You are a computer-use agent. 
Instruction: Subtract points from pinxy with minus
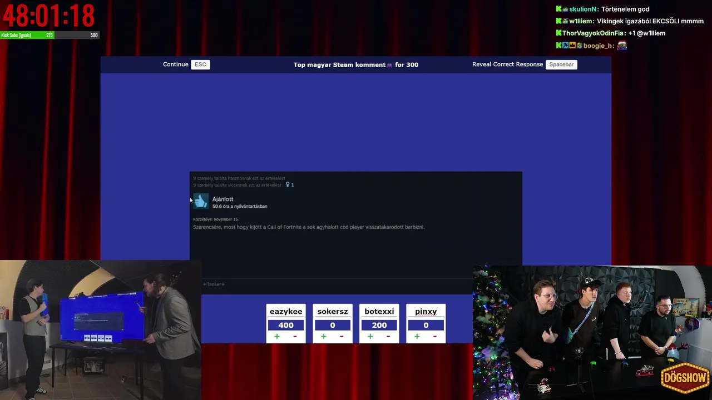click(x=435, y=336)
